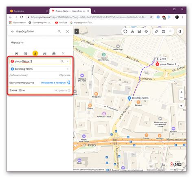Screen dimensions: 193x178
Task: Click search icon in point A field
Action: point(62,61)
